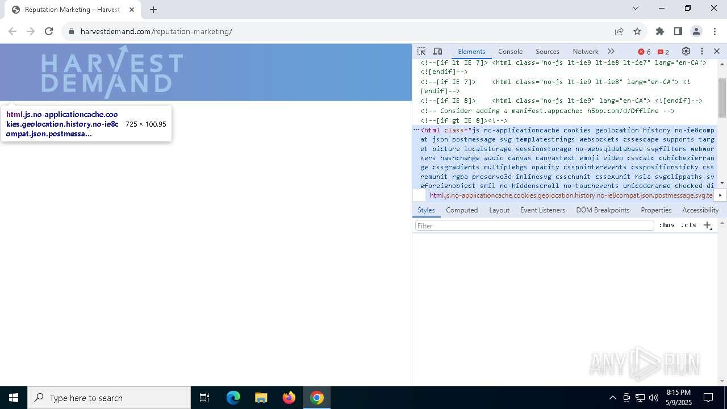Close the DevTools panel

pos(717,51)
